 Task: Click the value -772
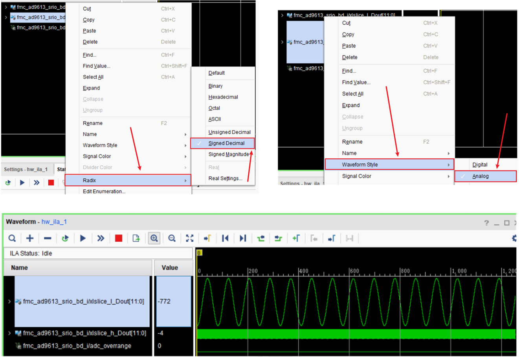pos(164,301)
